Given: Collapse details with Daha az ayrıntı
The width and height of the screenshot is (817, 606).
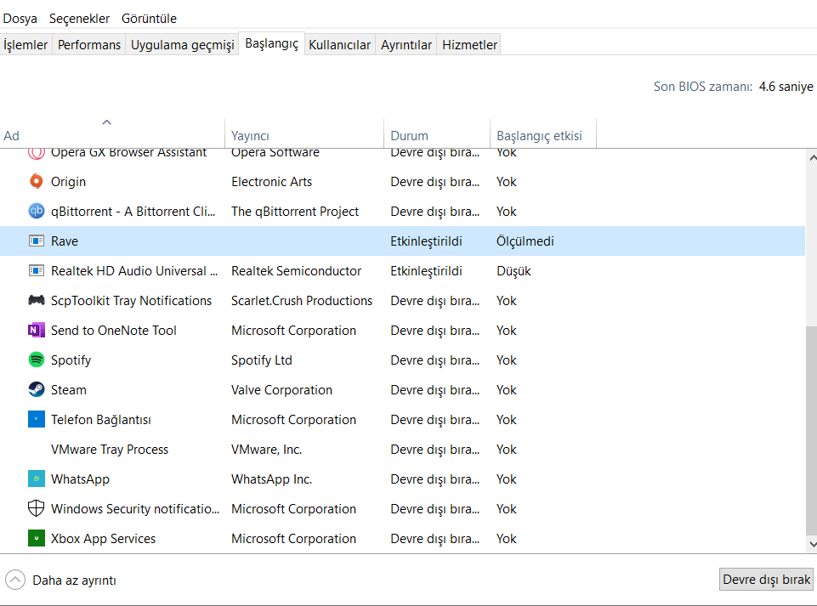Looking at the screenshot, I should pyautogui.click(x=61, y=581).
